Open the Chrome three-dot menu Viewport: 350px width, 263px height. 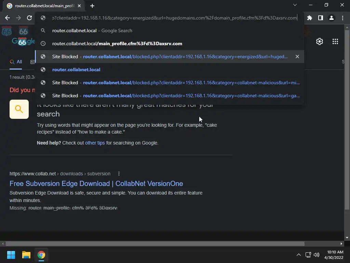pyautogui.click(x=342, y=18)
